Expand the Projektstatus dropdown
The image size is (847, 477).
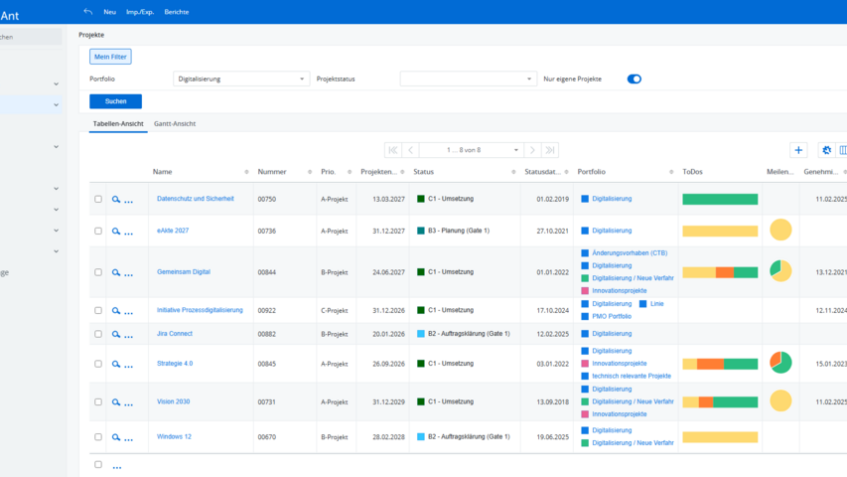pos(467,79)
